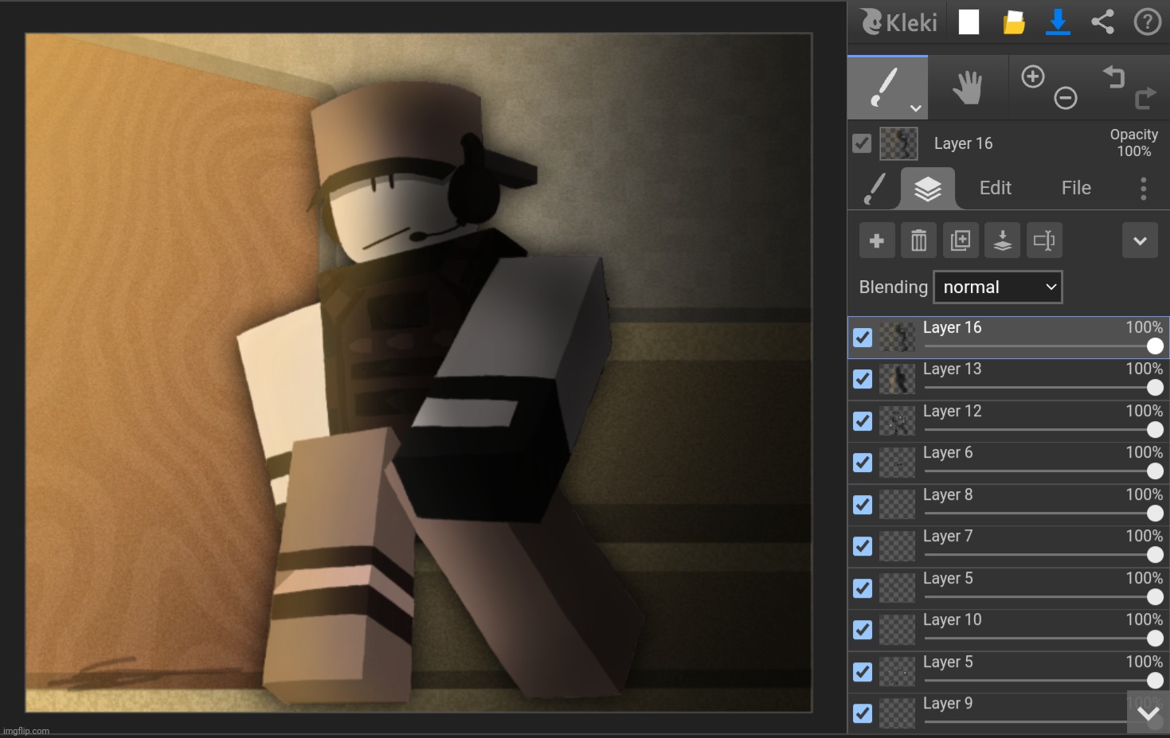Image resolution: width=1170 pixels, height=738 pixels.
Task: Open the help question mark
Action: (1147, 21)
